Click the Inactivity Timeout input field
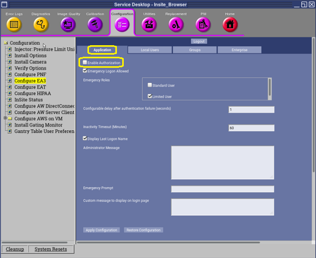The image size is (316, 258). click(x=251, y=128)
